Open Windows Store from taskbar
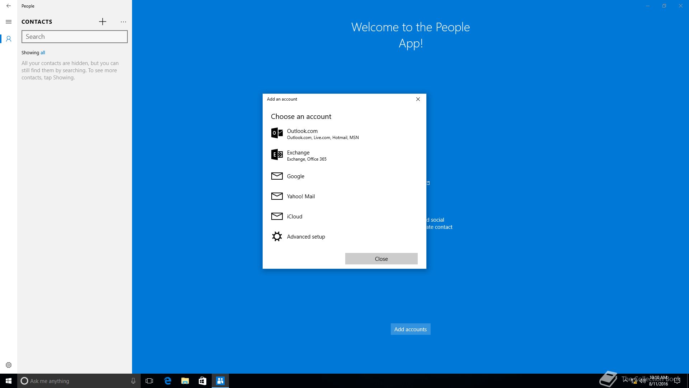 (202, 381)
